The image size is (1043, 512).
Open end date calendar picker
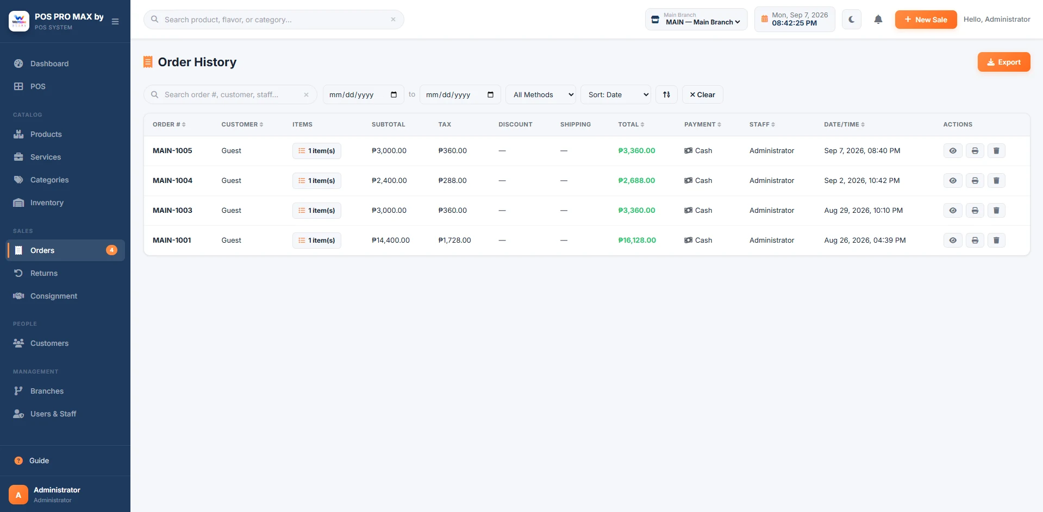point(490,94)
